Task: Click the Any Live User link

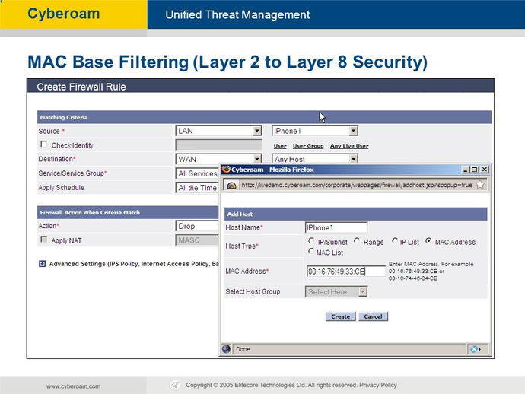Action: (x=349, y=146)
